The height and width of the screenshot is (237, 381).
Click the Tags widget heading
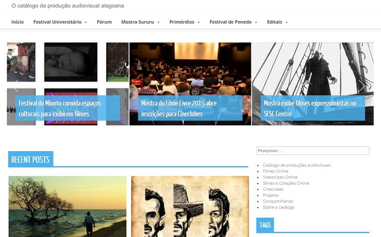point(265,225)
